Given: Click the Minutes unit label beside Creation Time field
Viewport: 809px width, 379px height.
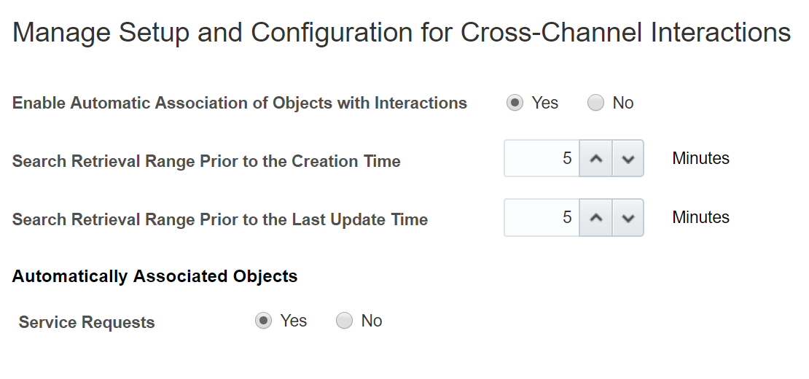Looking at the screenshot, I should coord(700,158).
